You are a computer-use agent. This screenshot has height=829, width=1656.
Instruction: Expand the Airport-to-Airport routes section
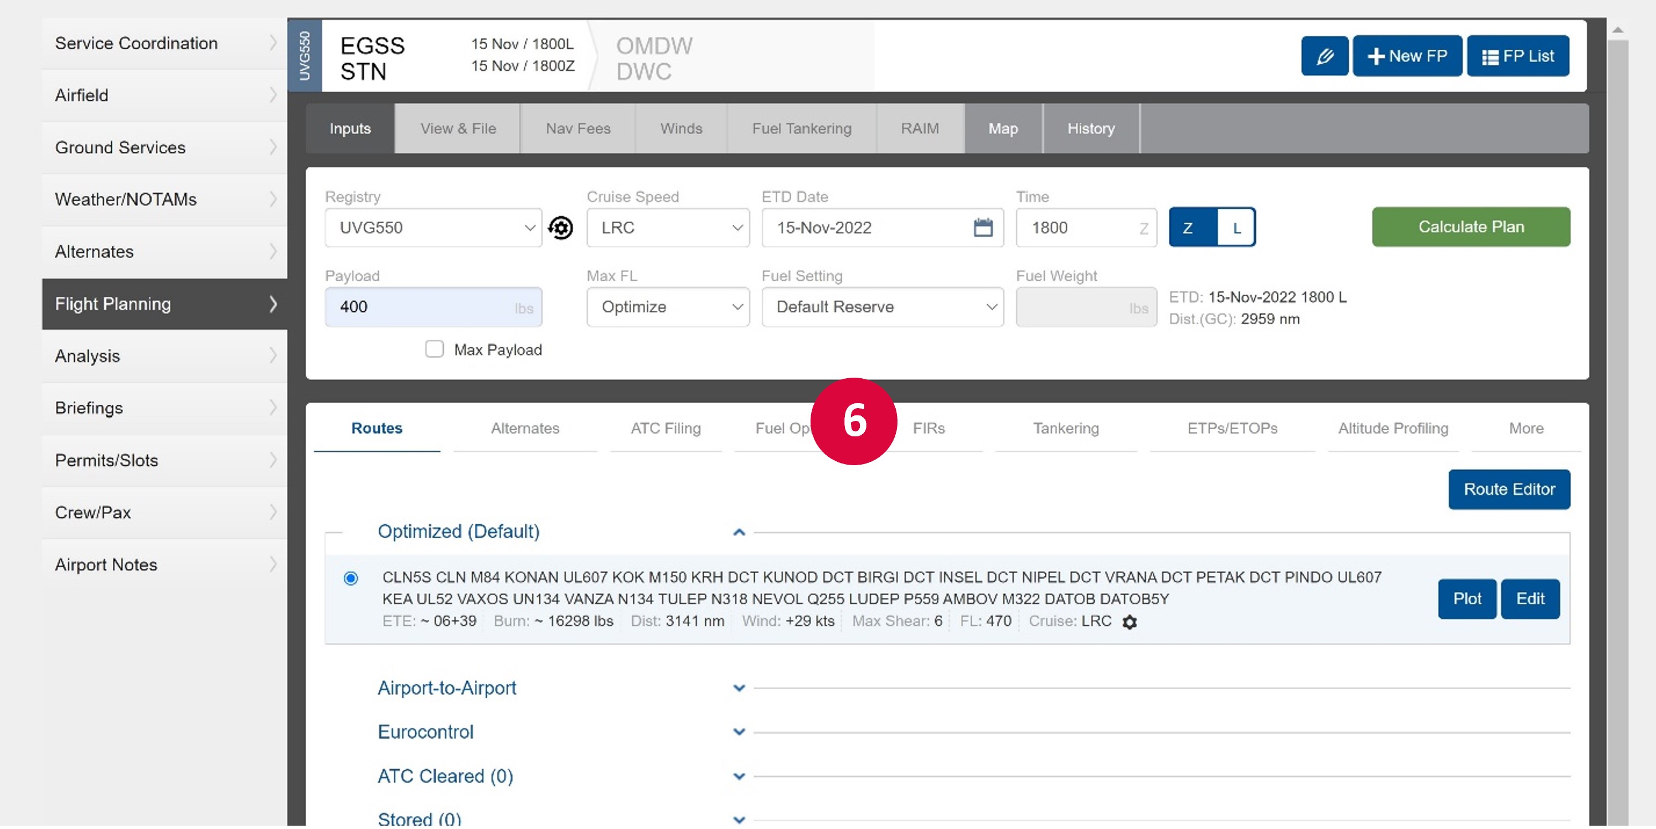(x=740, y=687)
